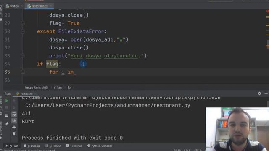Rerun restorant with the green play icon

click(7, 101)
